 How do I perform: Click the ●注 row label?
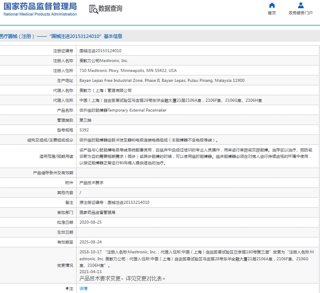pyautogui.click(x=69, y=289)
